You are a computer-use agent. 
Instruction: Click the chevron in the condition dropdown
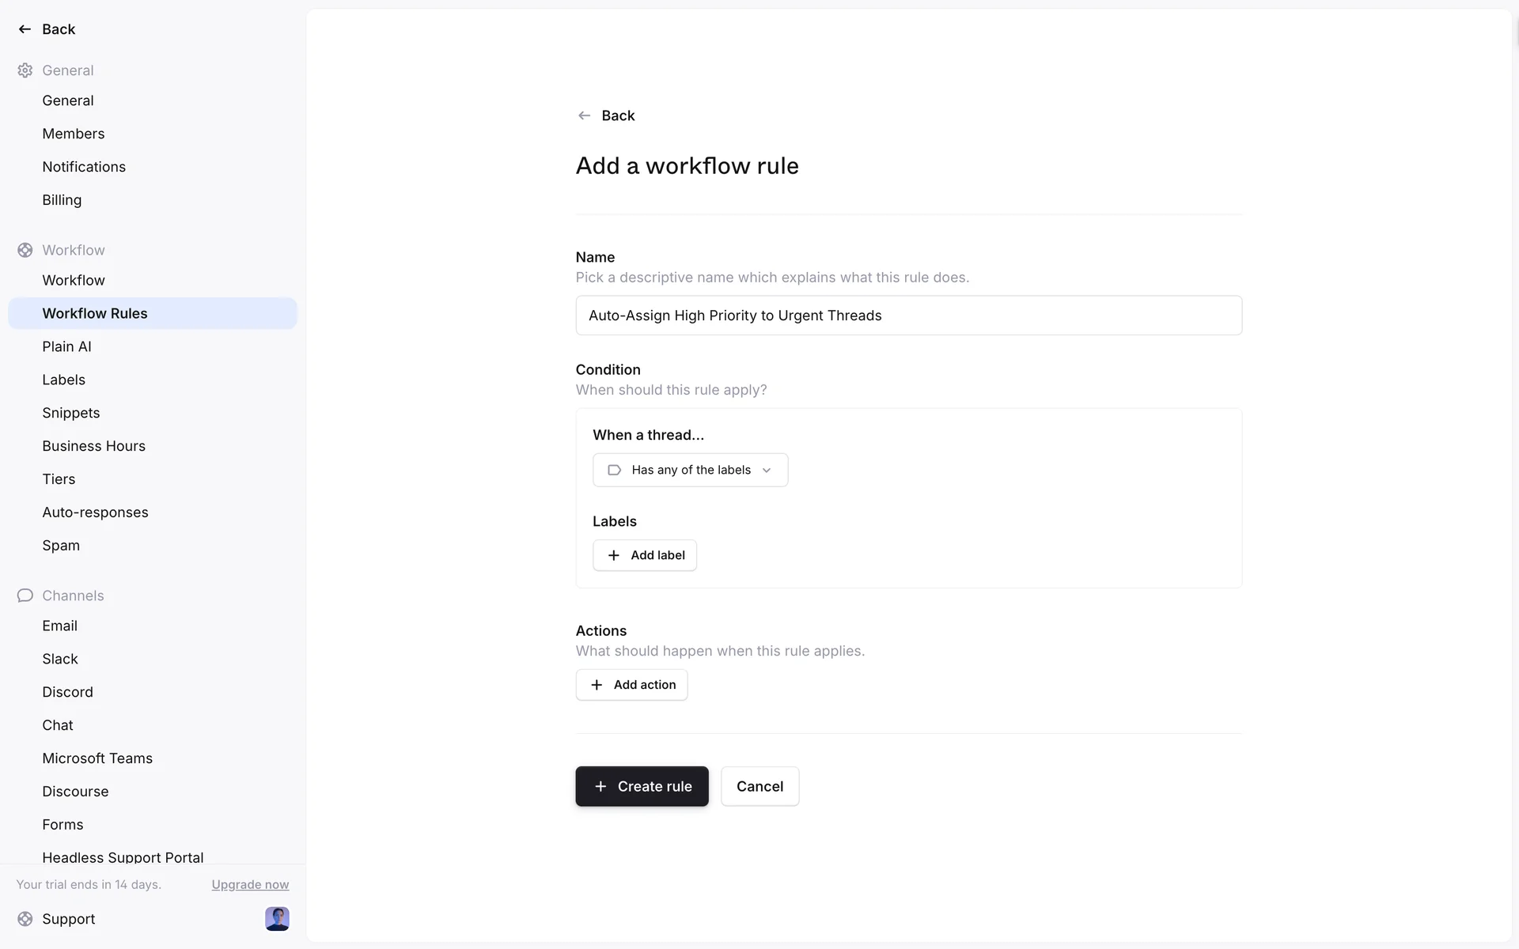(766, 471)
